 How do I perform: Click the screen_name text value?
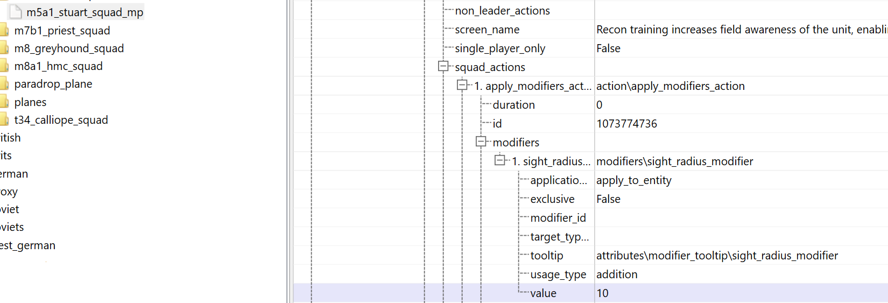[x=742, y=29]
